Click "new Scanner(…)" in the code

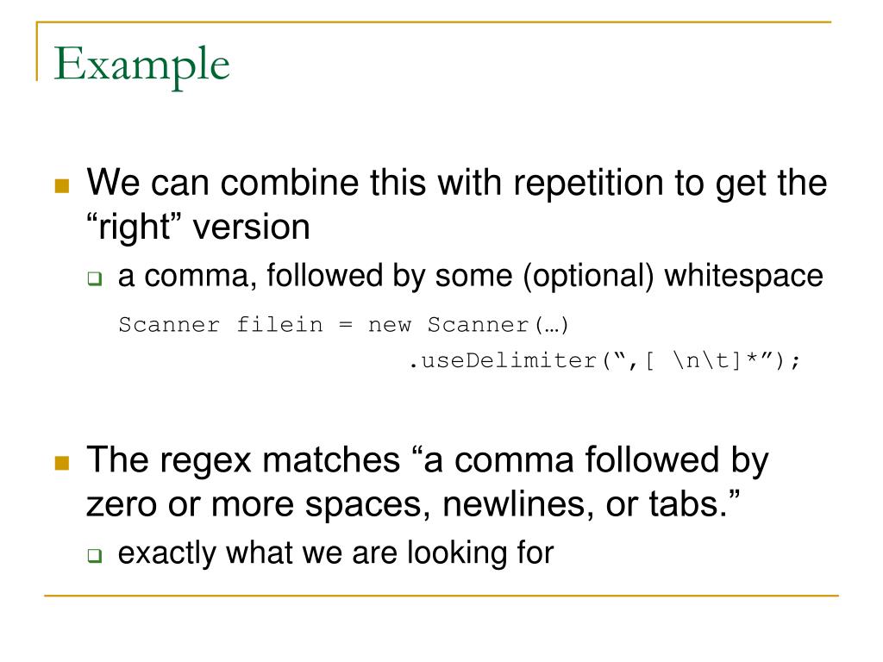(468, 325)
